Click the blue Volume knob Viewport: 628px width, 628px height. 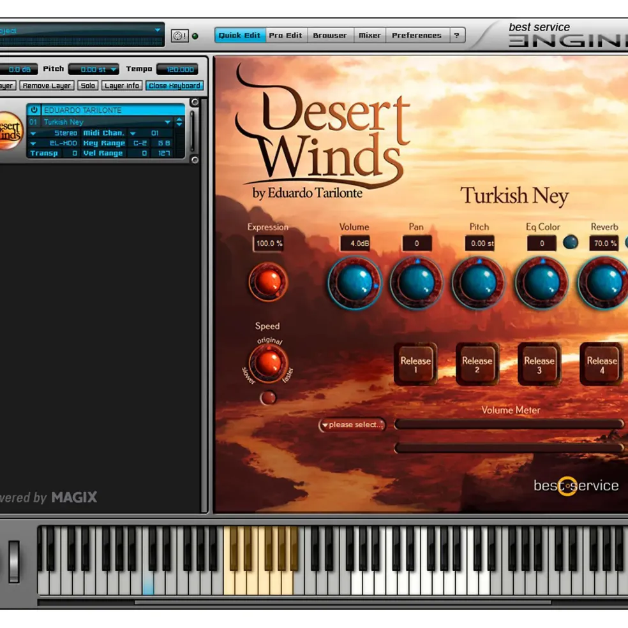click(354, 283)
